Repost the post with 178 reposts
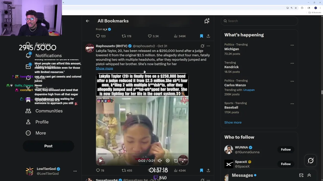323x181 pixels. point(126,36)
